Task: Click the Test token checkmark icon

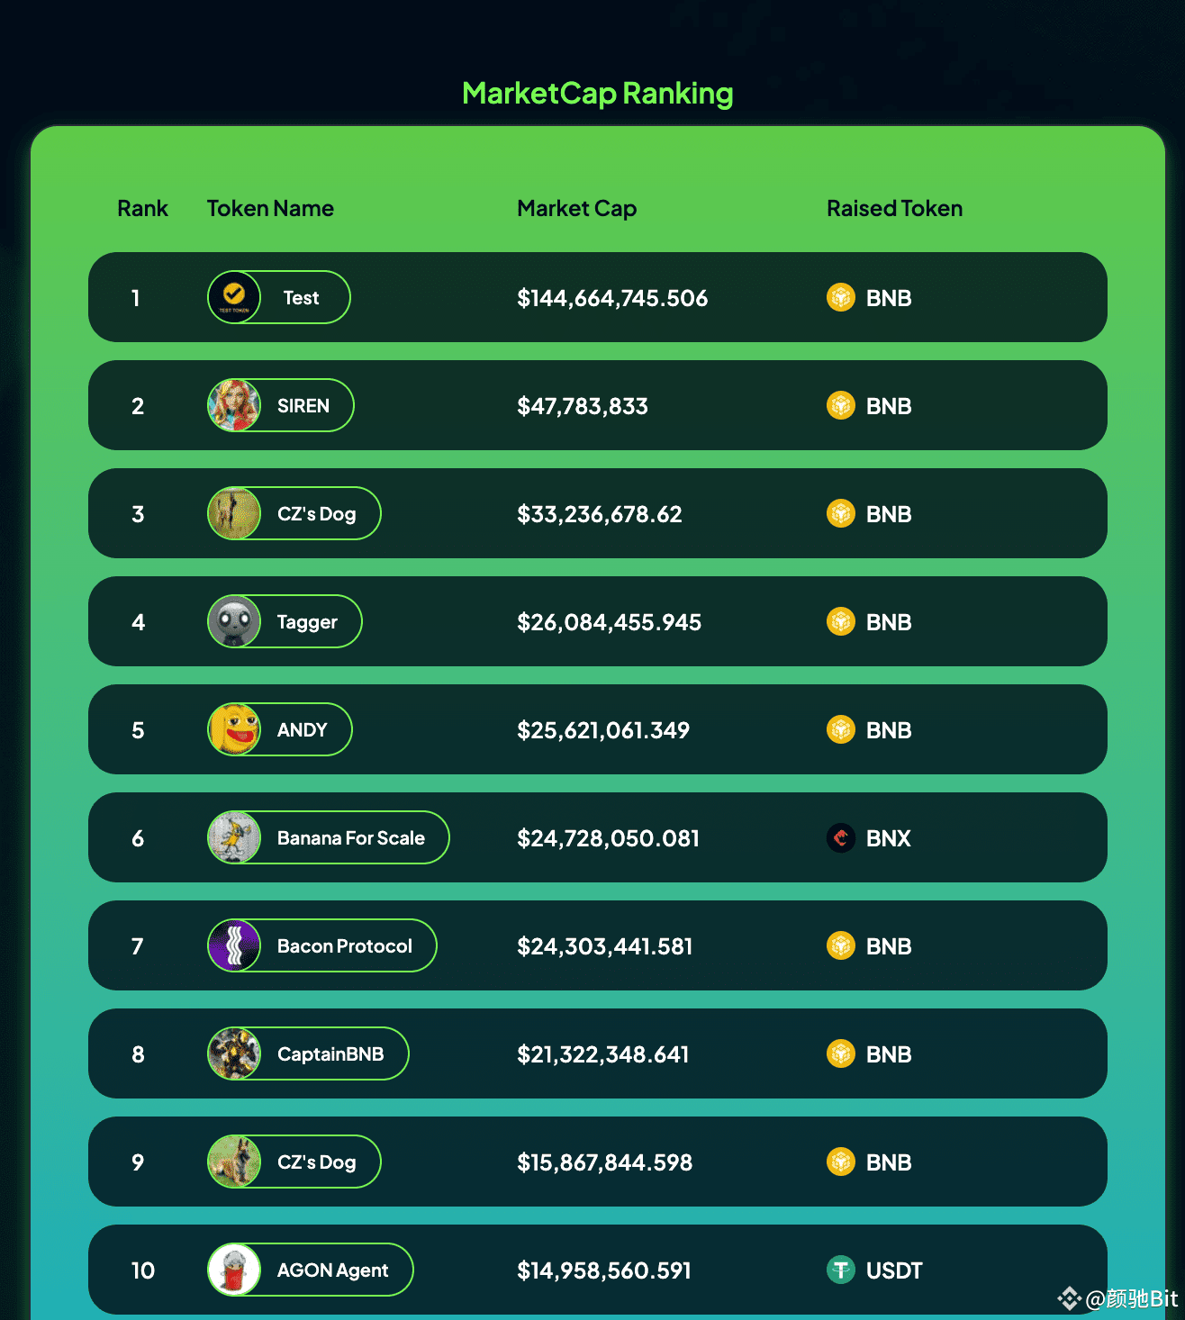Action: point(234,296)
